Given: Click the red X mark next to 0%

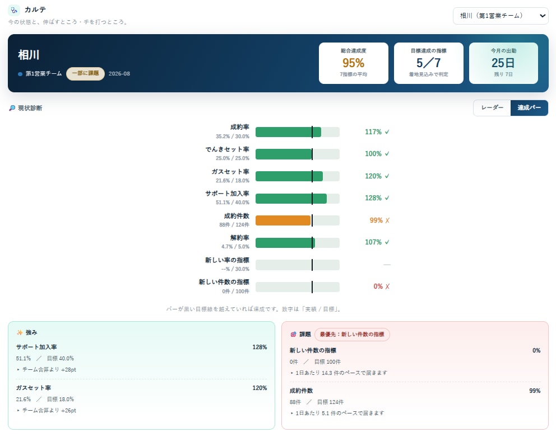Looking at the screenshot, I should pos(387,286).
